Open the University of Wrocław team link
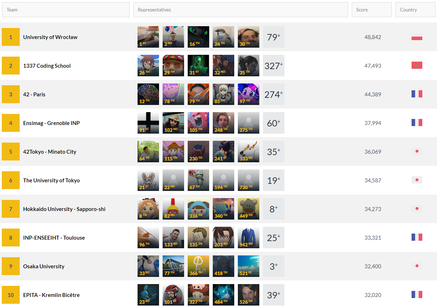The image size is (437, 307). tap(50, 37)
